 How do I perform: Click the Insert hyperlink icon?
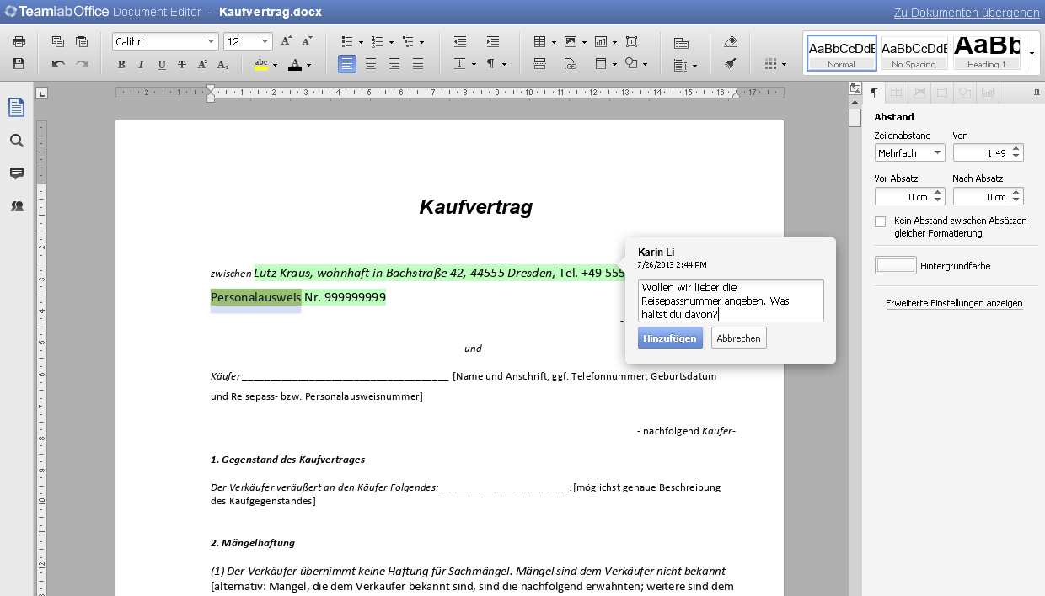click(571, 63)
